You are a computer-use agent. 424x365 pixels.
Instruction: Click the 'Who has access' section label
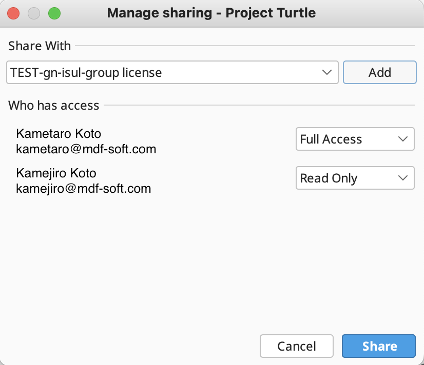click(x=53, y=106)
